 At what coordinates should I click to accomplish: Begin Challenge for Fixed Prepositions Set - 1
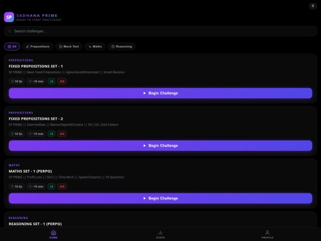(x=160, y=93)
